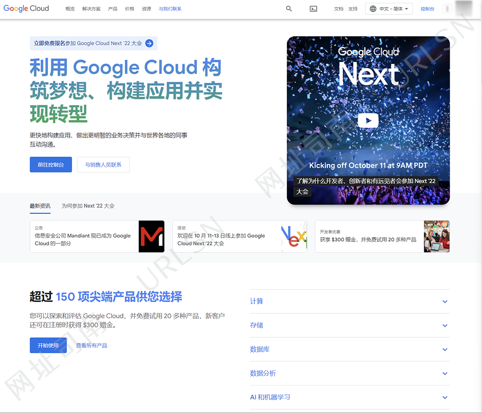
Task: Open the 产品 menu item
Action: (x=112, y=8)
